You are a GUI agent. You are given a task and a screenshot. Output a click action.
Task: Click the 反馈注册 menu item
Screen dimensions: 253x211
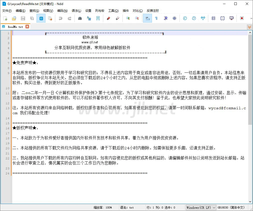tap(152, 11)
